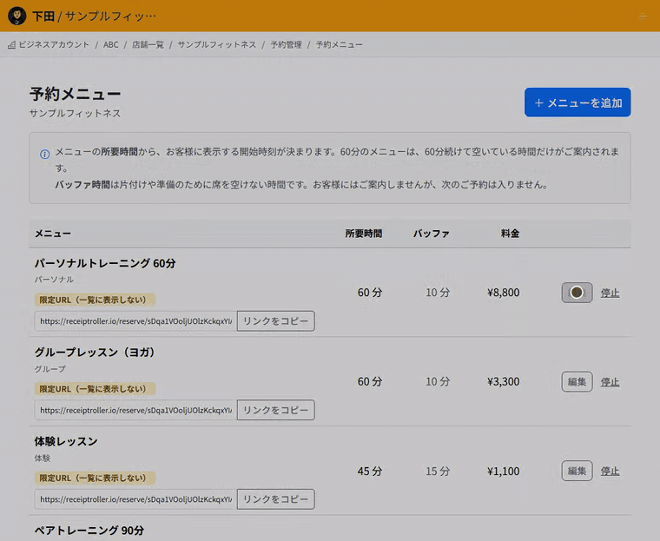Viewport: 660px width, 541px height.
Task: Copy link for パーソナルトレーニング 60分
Action: (275, 321)
